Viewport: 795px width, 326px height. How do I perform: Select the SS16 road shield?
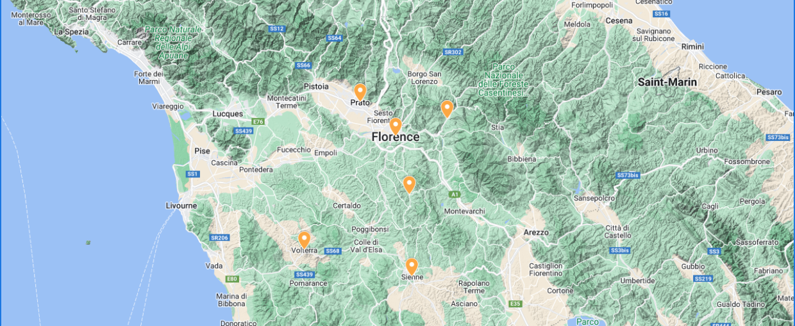(661, 13)
